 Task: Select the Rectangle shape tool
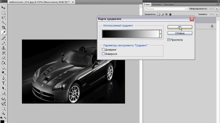tap(3, 93)
